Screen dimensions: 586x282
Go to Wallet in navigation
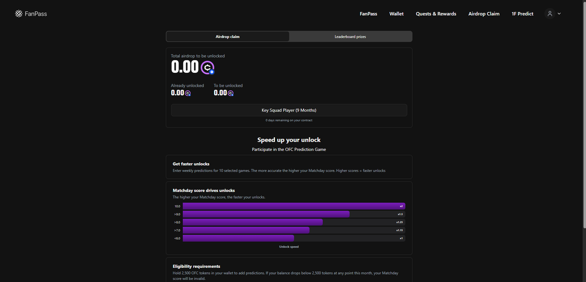click(397, 14)
